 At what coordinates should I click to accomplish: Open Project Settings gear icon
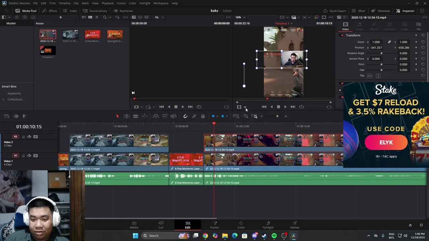pyautogui.click(x=421, y=225)
